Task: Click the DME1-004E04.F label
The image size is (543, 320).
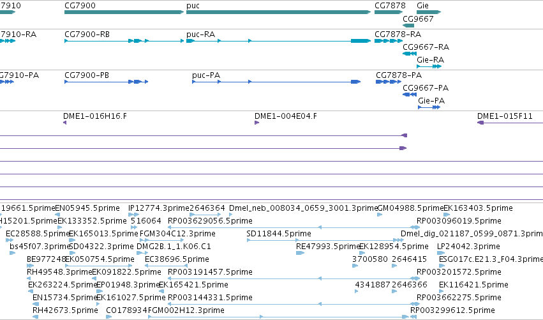Action: point(286,116)
